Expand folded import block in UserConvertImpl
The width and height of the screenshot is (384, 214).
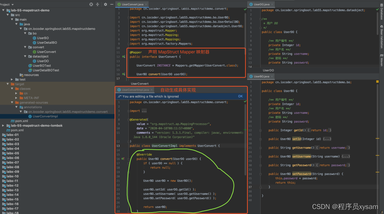tap(144, 111)
